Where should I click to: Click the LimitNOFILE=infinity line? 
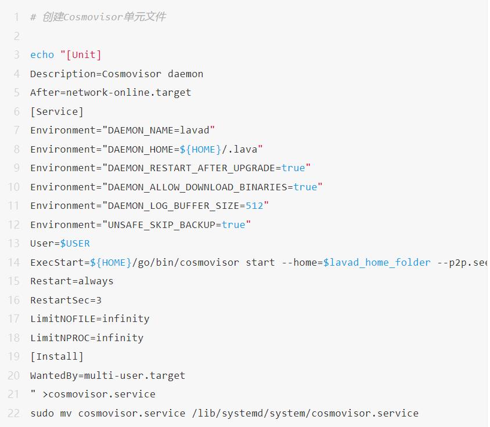click(x=90, y=319)
